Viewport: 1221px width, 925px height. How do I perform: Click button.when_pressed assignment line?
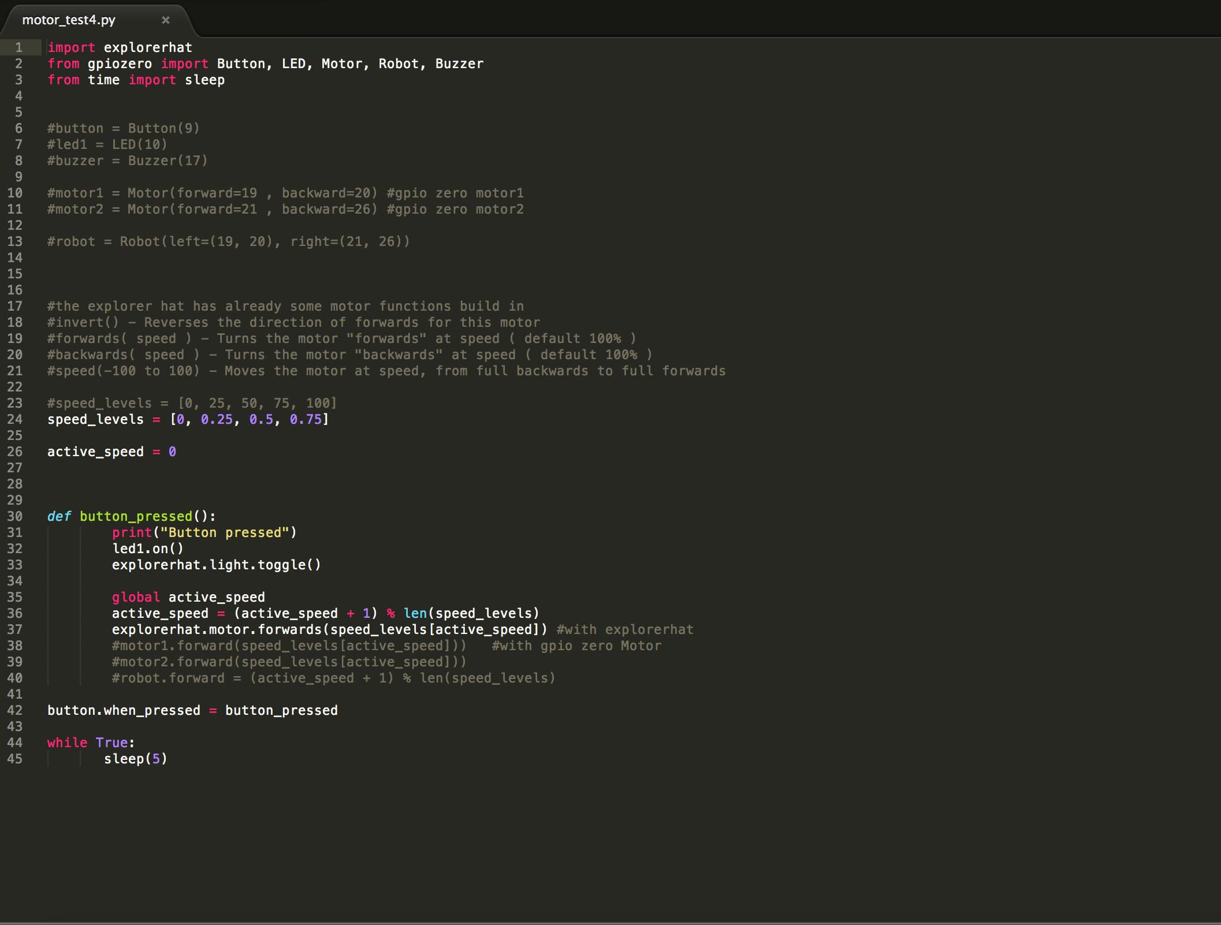tap(192, 710)
